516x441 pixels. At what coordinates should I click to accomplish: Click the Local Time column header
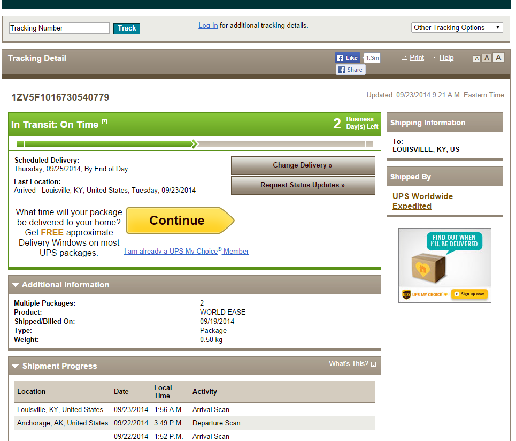163,392
